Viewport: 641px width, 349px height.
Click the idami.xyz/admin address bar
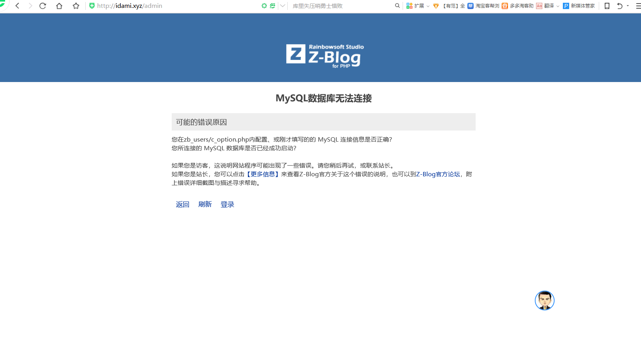[129, 6]
